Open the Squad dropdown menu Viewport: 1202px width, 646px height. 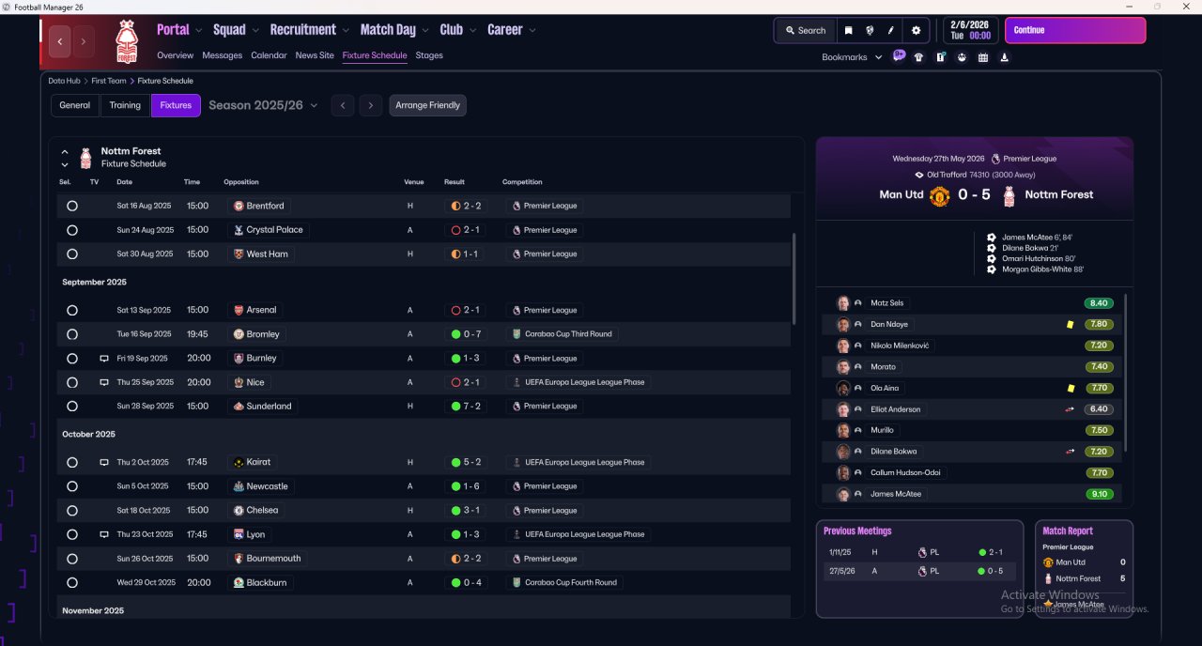pos(236,30)
